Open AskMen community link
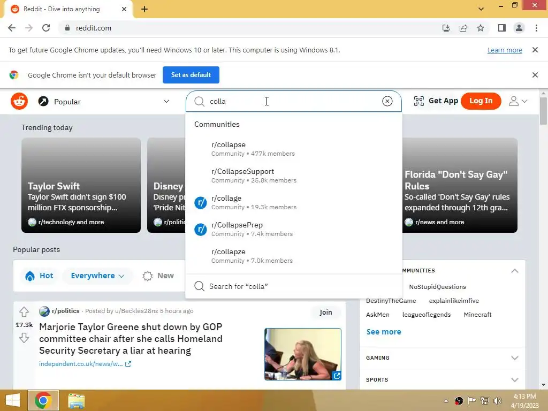The height and width of the screenshot is (411, 548). [377, 315]
